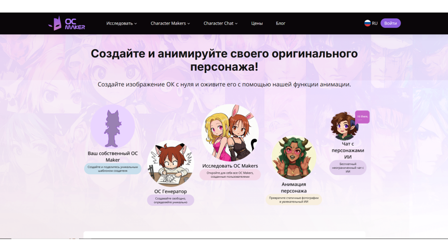Image resolution: width=448 pixels, height=252 pixels.
Task: Click the Russian flag language icon
Action: [367, 23]
